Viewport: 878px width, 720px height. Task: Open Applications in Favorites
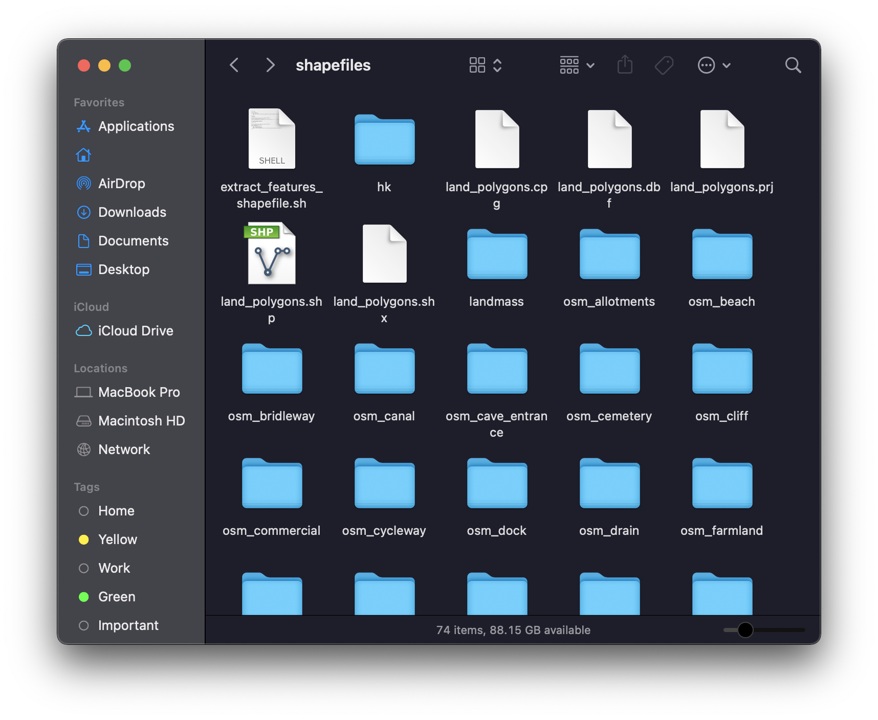point(136,126)
